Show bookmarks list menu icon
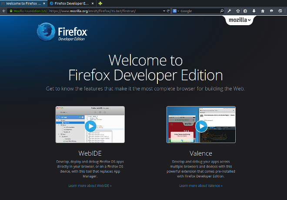The image size is (287, 200). [245, 11]
